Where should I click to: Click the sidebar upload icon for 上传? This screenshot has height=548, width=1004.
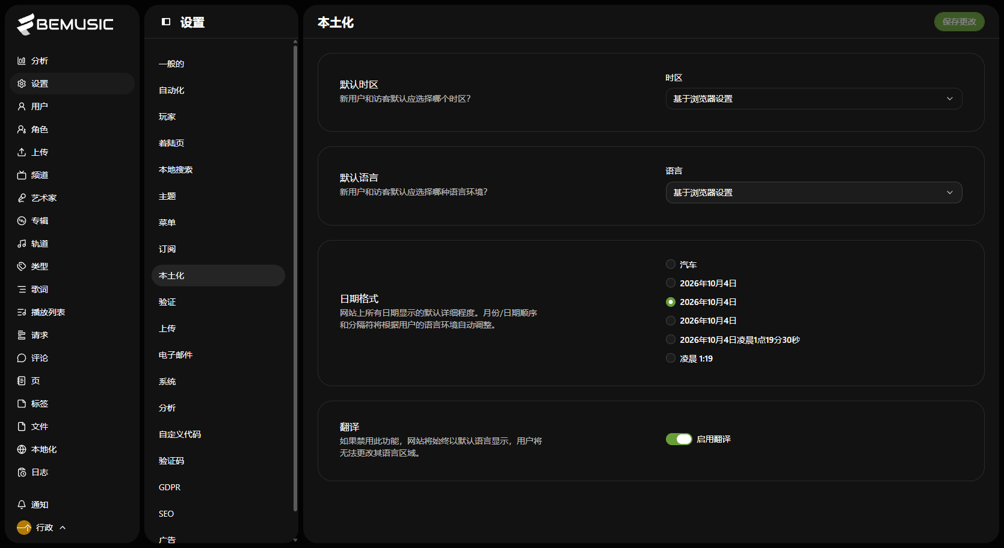click(22, 152)
